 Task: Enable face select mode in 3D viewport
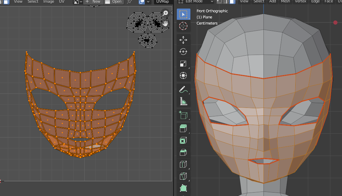click(232, 1)
